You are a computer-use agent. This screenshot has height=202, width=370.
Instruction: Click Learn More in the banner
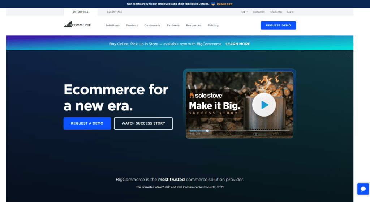238,44
